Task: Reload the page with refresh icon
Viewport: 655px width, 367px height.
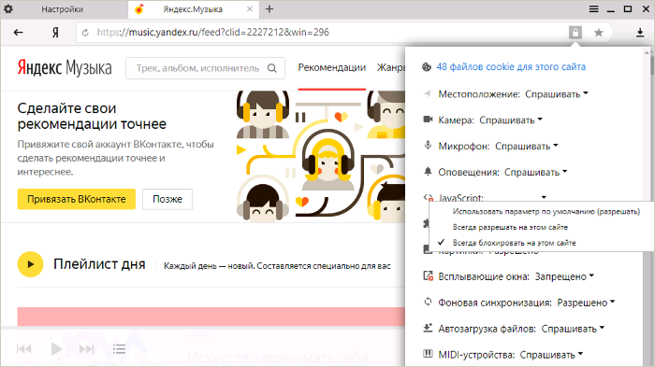Action: pyautogui.click(x=85, y=33)
